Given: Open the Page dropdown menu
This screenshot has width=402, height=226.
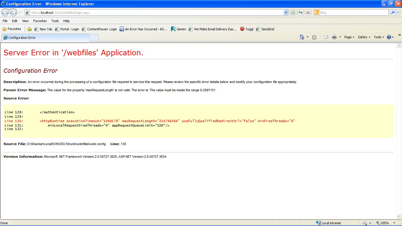Looking at the screenshot, I should click(x=349, y=37).
